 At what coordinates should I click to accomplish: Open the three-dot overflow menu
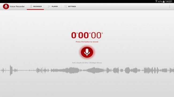(169, 6)
